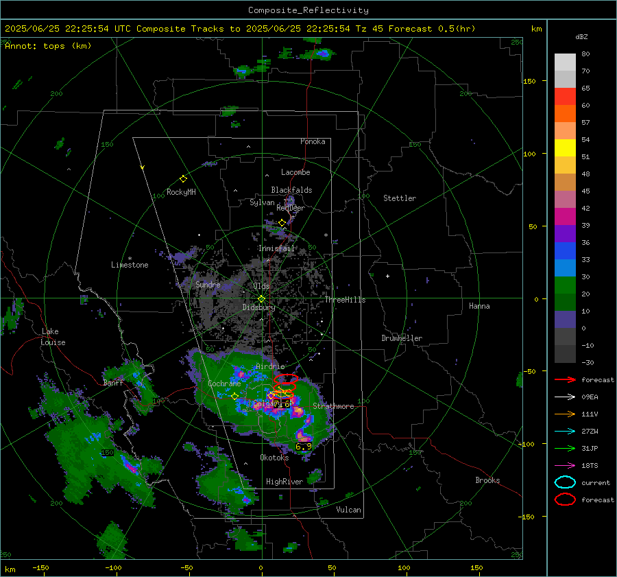
Task: Click the Annot: tops (km) label
Action: point(48,46)
